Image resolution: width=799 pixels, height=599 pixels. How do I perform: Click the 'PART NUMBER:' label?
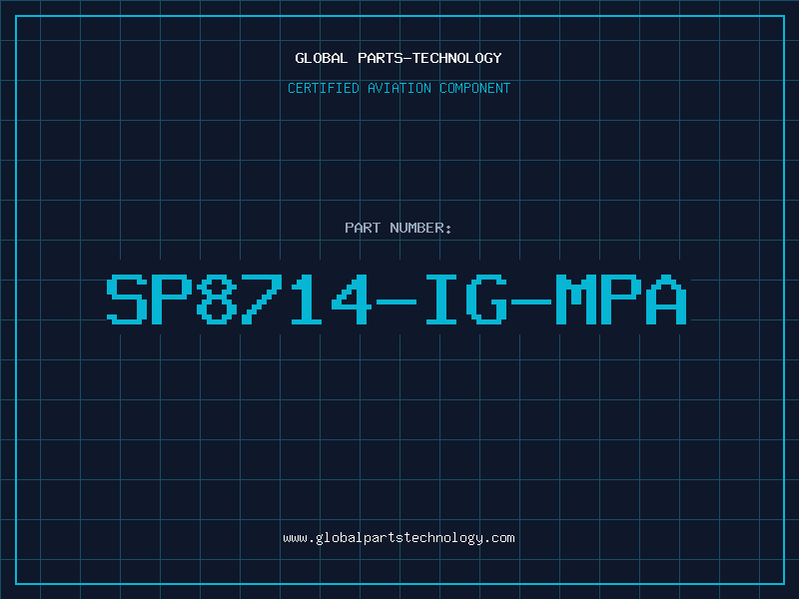click(398, 228)
